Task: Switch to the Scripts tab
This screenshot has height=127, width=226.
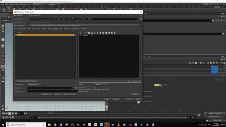Action: click(55, 29)
